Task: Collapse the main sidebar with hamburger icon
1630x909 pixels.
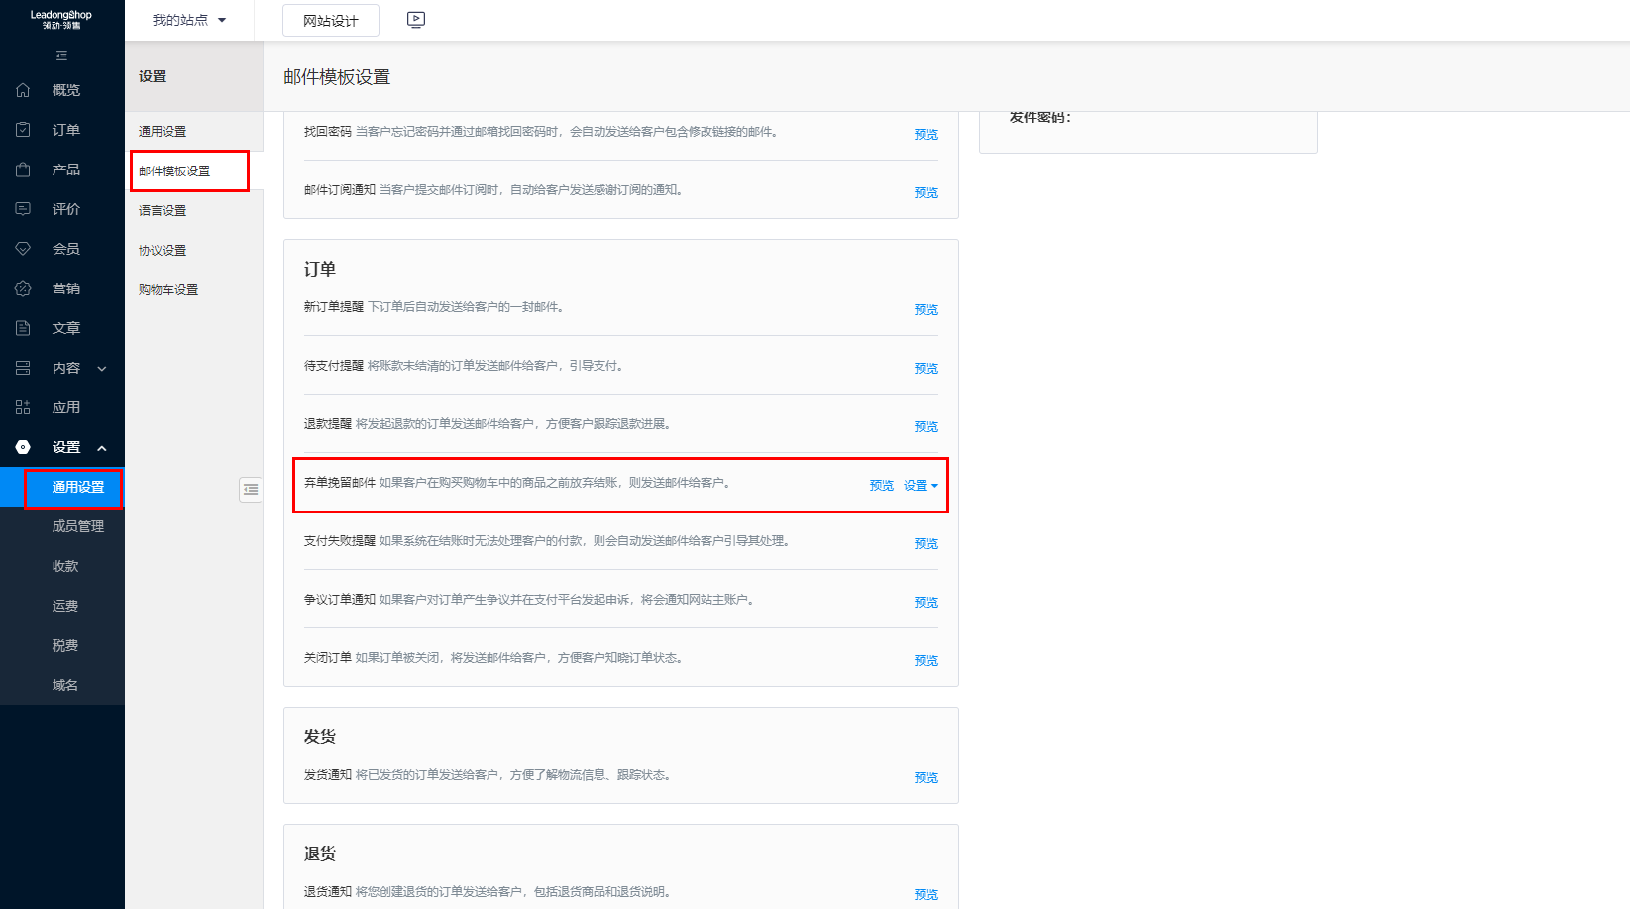Action: [x=61, y=56]
